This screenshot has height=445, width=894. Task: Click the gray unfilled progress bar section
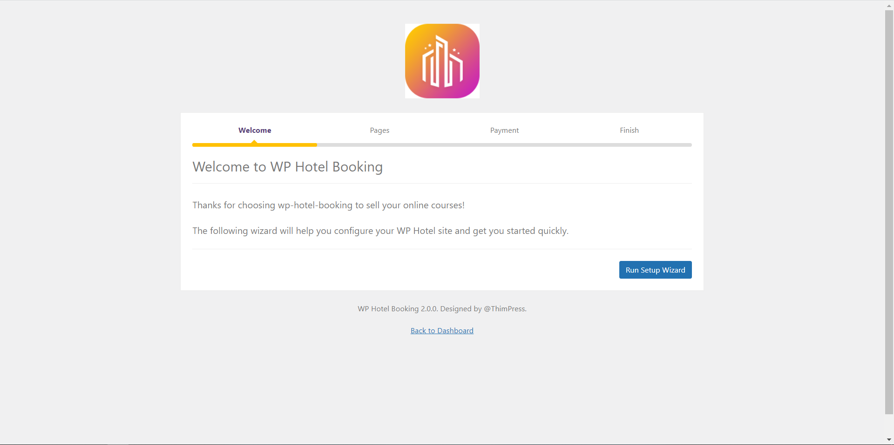[x=504, y=145]
